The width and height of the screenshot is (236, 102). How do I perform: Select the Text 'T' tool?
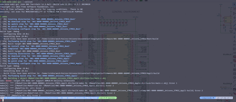pos(235,66)
